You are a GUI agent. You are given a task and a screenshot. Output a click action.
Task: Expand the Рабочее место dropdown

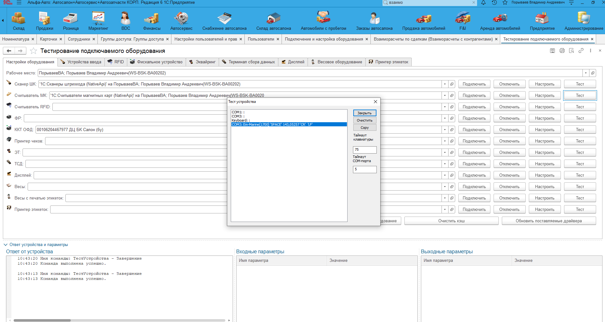tap(586, 73)
